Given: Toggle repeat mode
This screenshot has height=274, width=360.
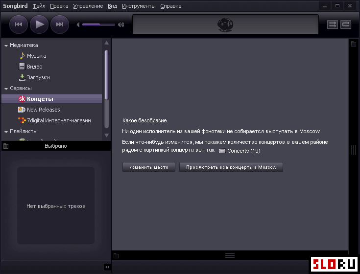Looking at the screenshot, I should (346, 24).
